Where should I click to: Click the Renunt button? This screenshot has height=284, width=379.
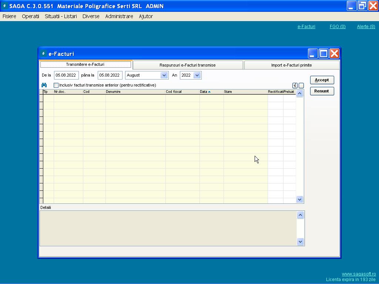click(322, 91)
